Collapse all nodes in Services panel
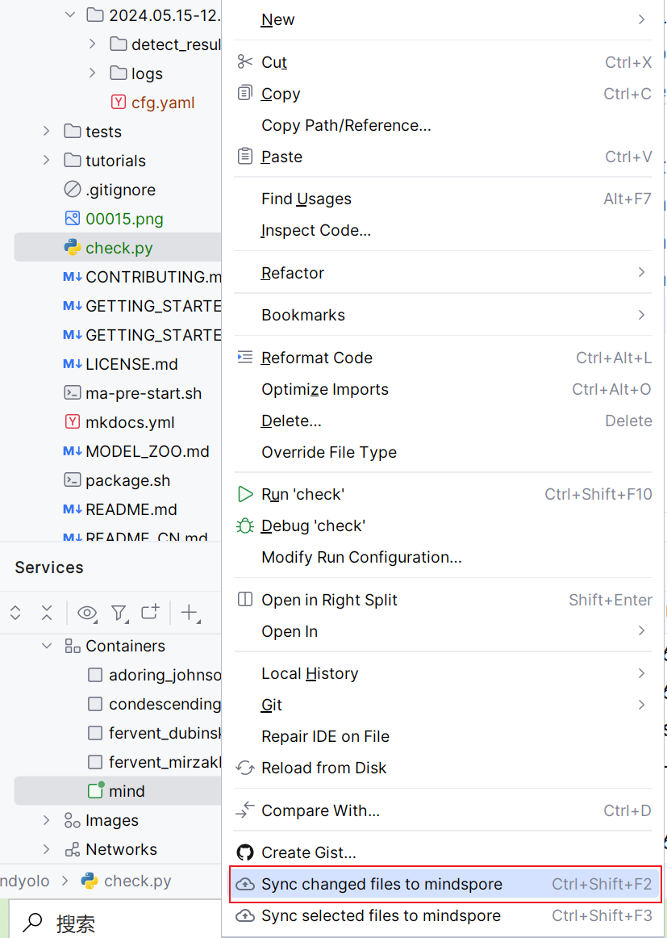Image resolution: width=667 pixels, height=938 pixels. click(46, 613)
